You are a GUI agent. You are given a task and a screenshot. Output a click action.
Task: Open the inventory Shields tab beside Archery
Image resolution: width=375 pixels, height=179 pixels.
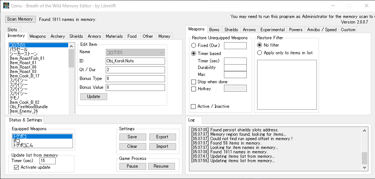coord(76,36)
